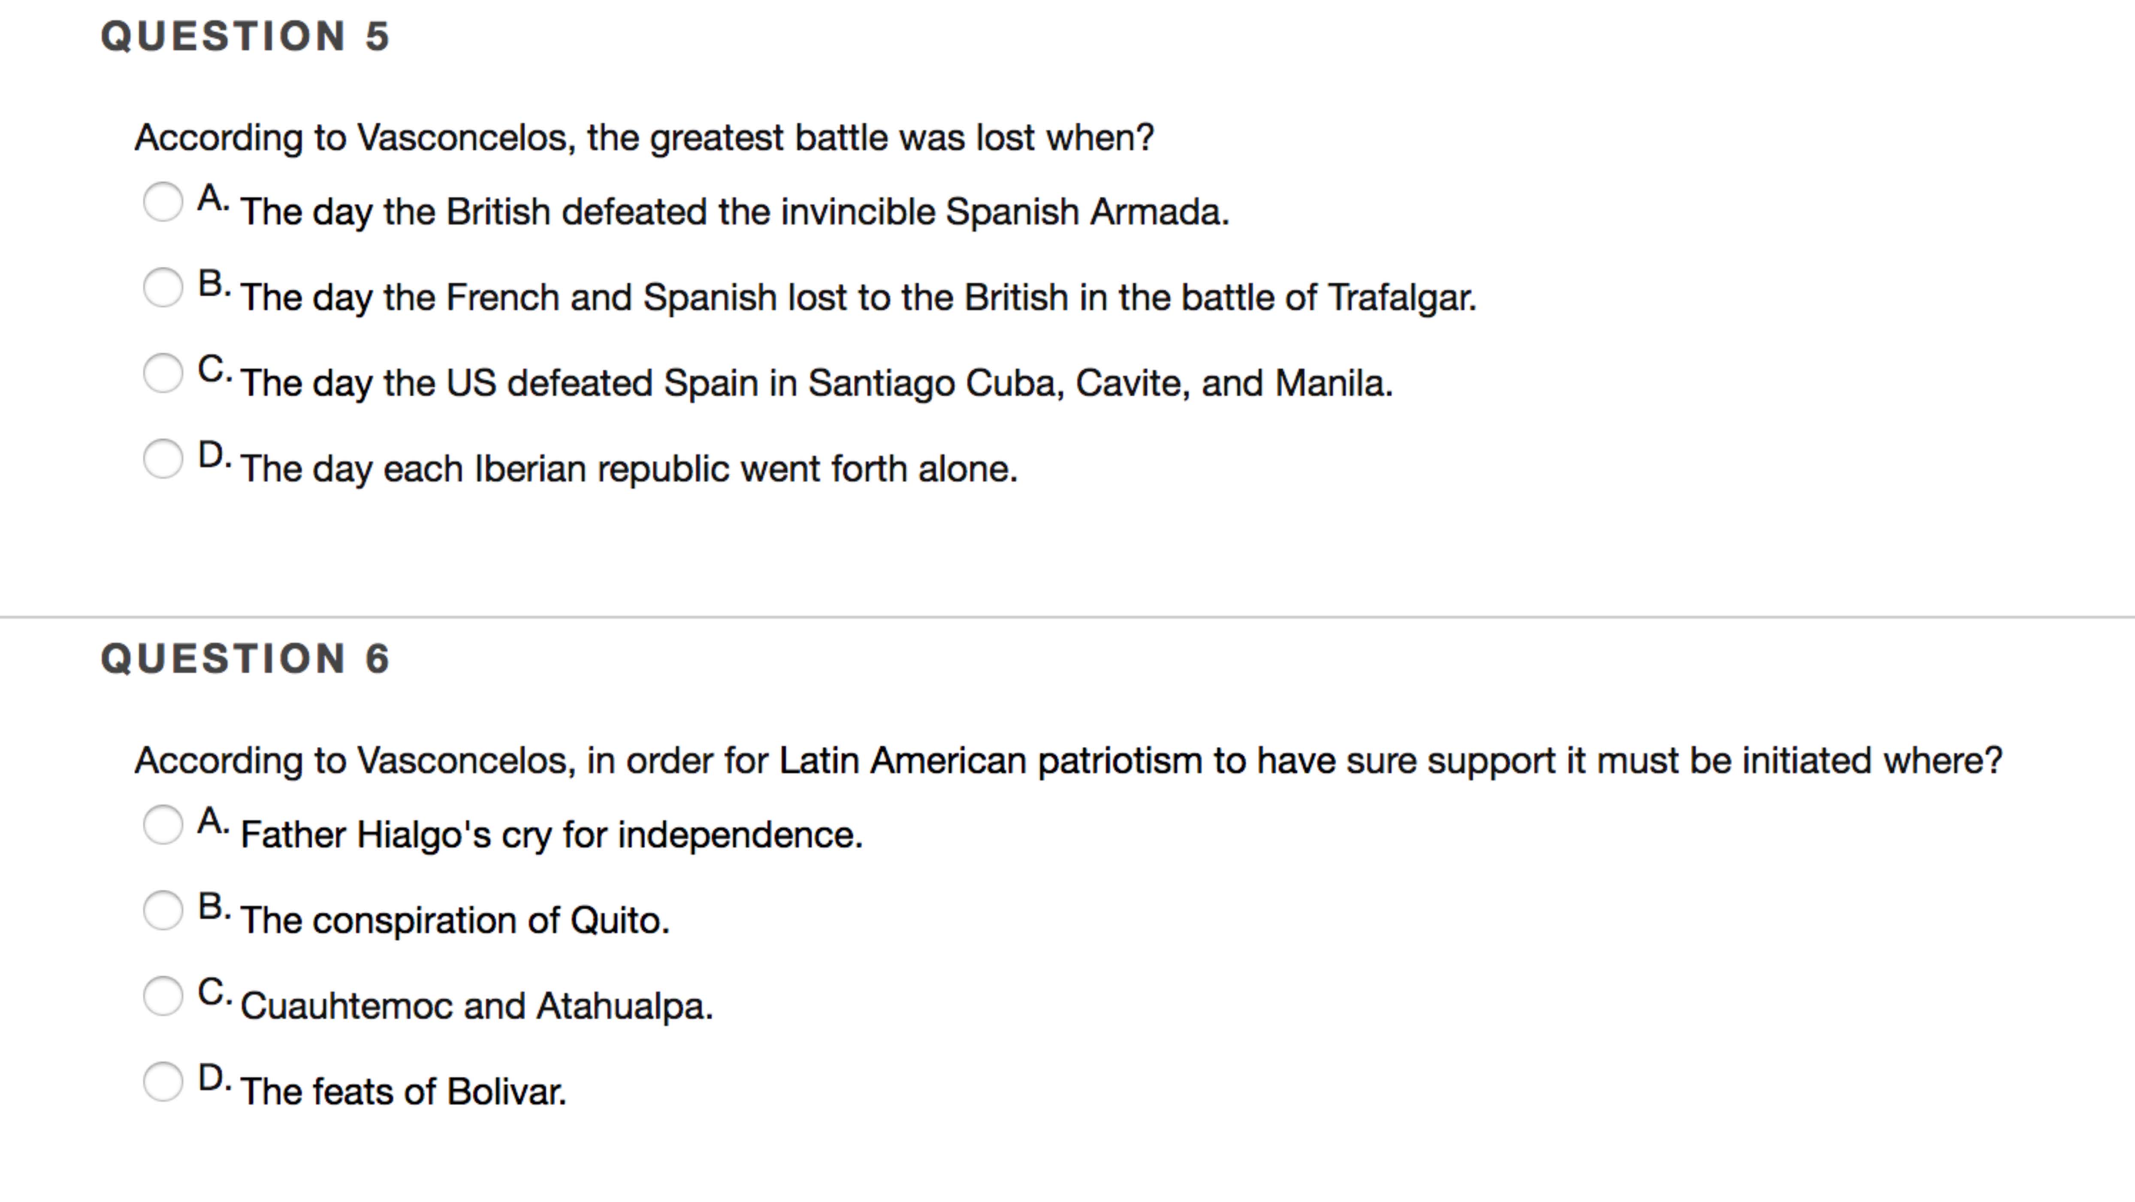Pick radio button D for Question 5

click(x=163, y=458)
